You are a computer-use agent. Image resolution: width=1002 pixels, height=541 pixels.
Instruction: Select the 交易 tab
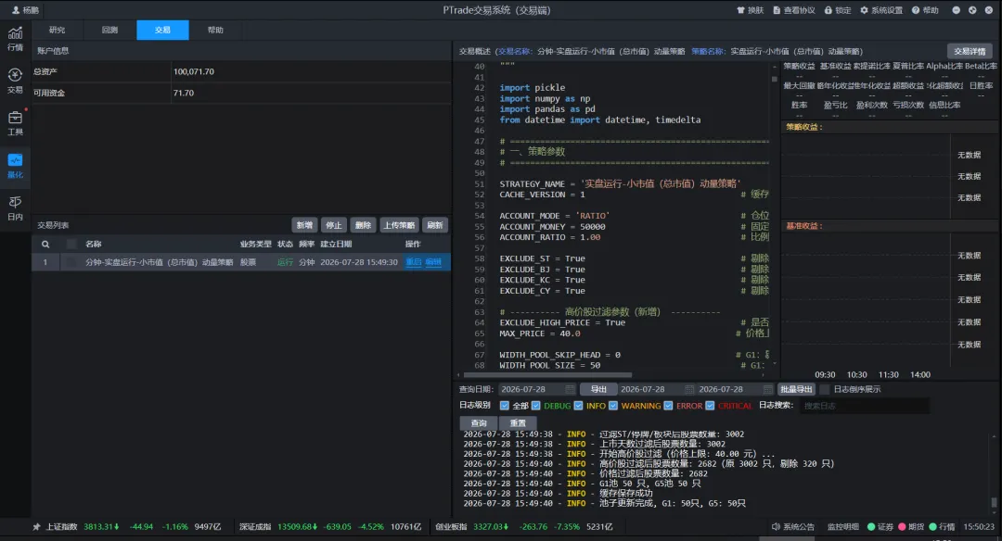coord(162,30)
